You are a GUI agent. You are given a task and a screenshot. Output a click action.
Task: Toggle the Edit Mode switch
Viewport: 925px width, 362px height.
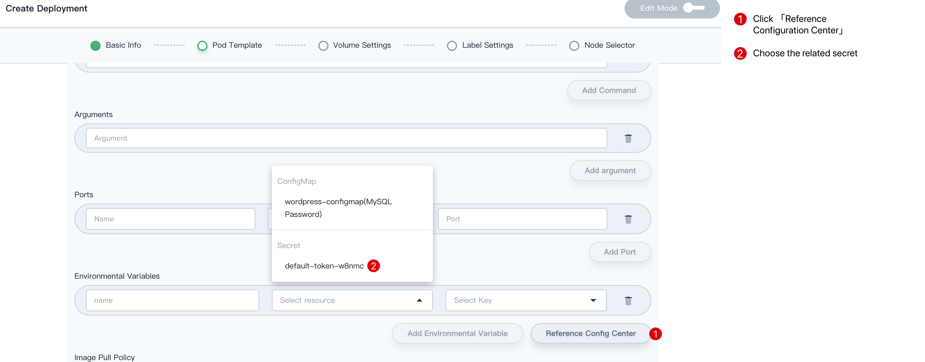click(694, 8)
